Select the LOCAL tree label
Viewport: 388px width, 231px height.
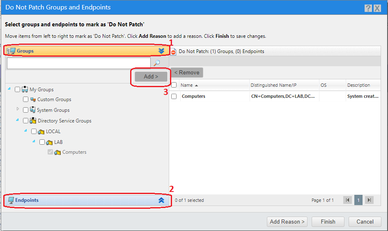[53, 132]
